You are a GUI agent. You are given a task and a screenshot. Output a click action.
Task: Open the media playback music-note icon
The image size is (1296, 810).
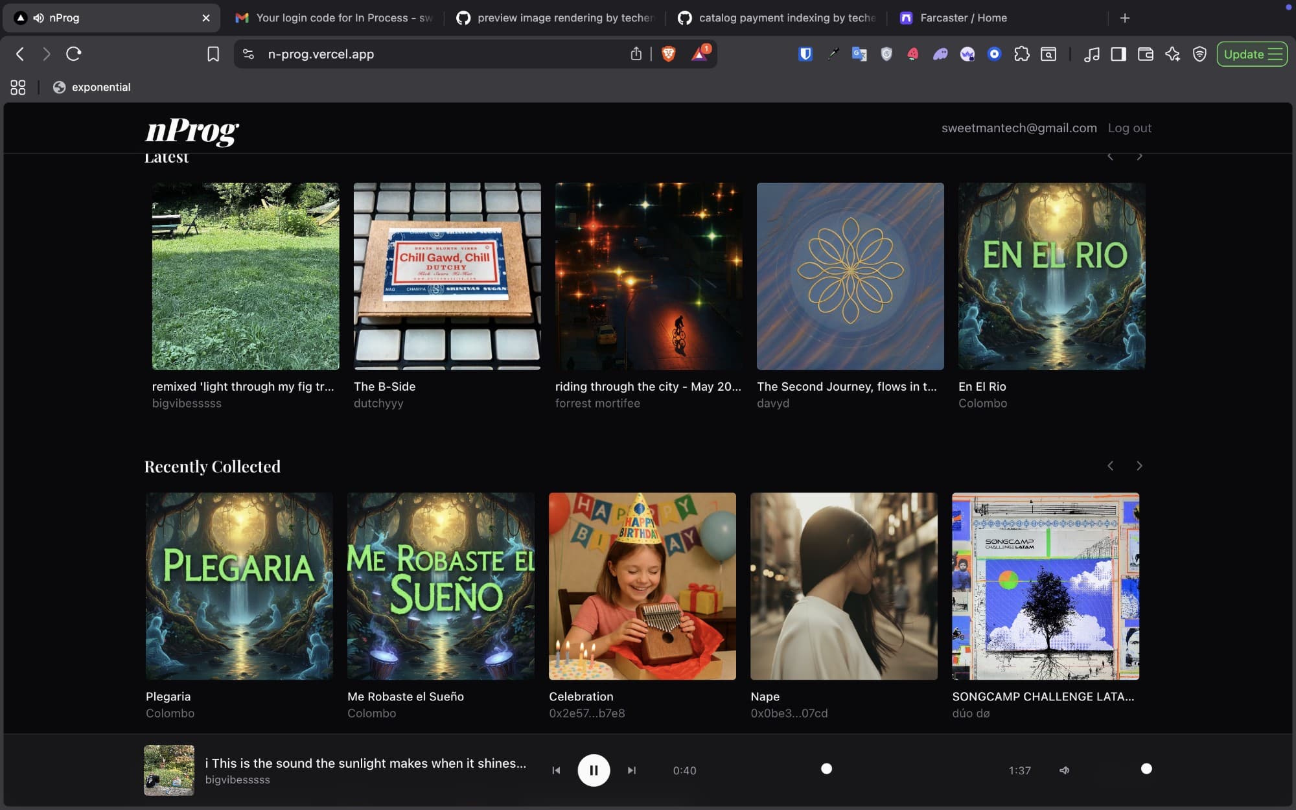click(1093, 54)
